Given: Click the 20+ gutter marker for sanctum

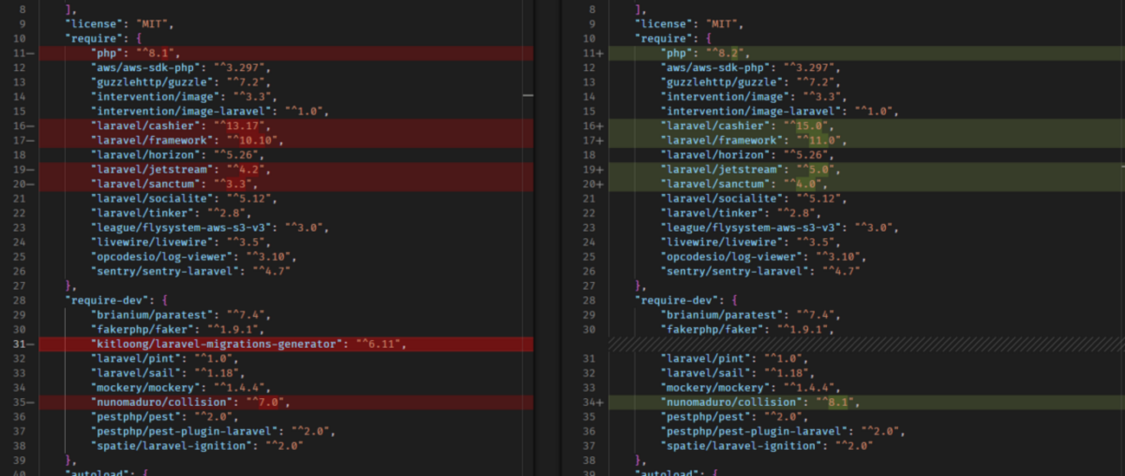Looking at the screenshot, I should (592, 183).
